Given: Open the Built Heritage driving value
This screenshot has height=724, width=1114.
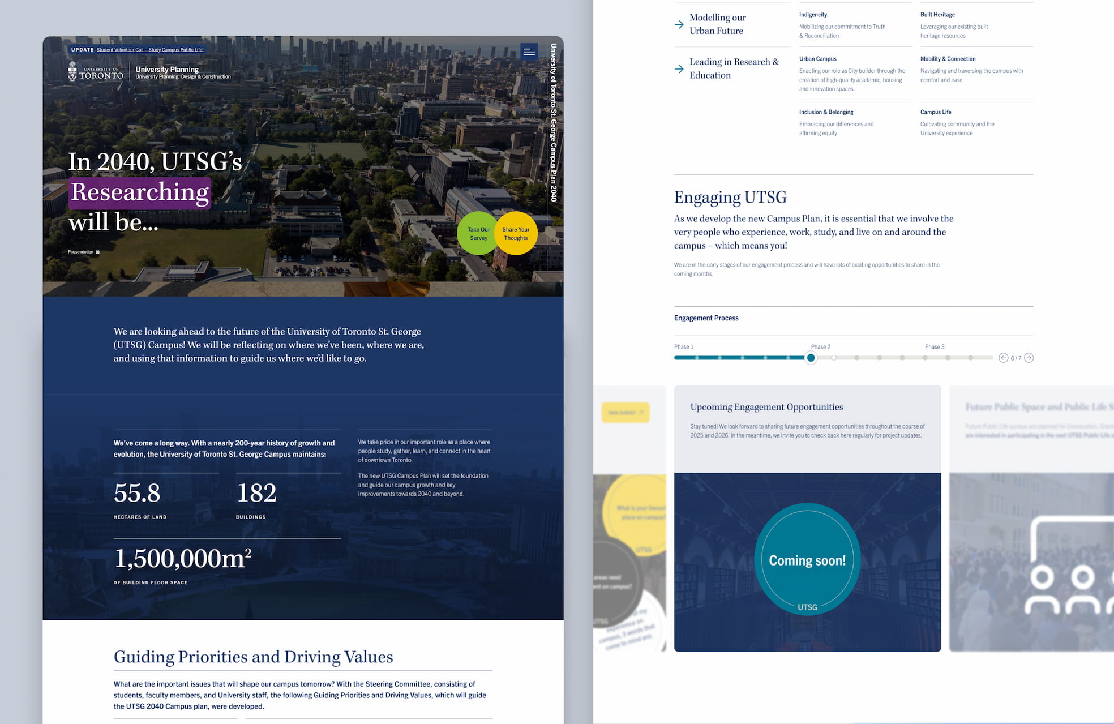Looking at the screenshot, I should point(937,15).
